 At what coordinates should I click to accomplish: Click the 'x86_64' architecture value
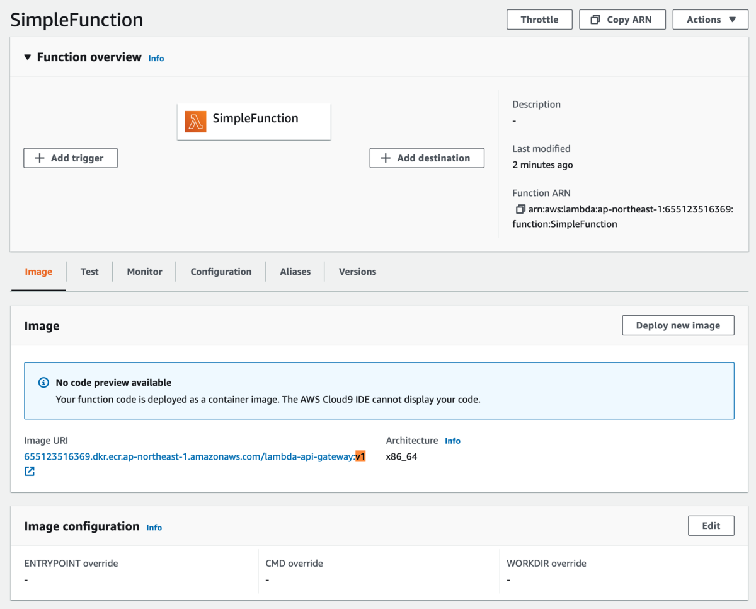point(401,456)
